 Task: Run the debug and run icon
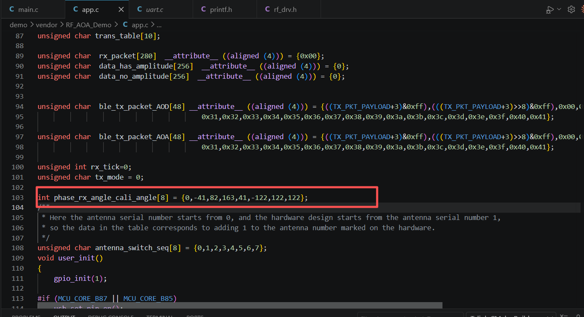pyautogui.click(x=550, y=9)
